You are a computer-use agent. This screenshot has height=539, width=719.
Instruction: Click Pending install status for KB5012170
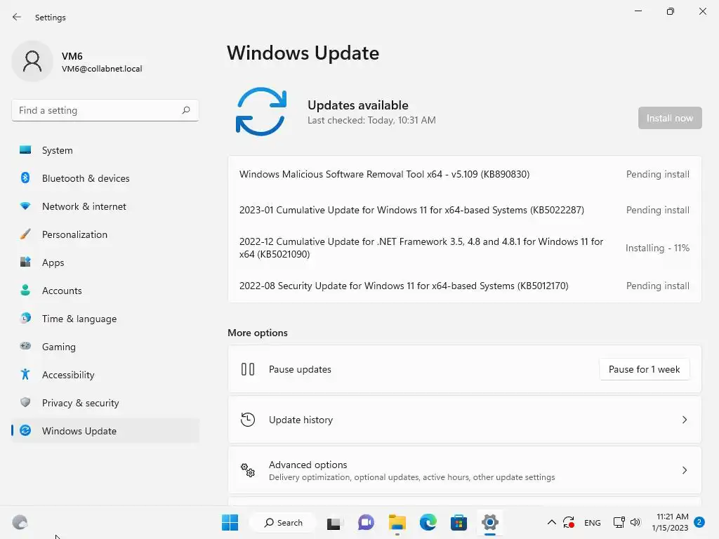pos(657,286)
